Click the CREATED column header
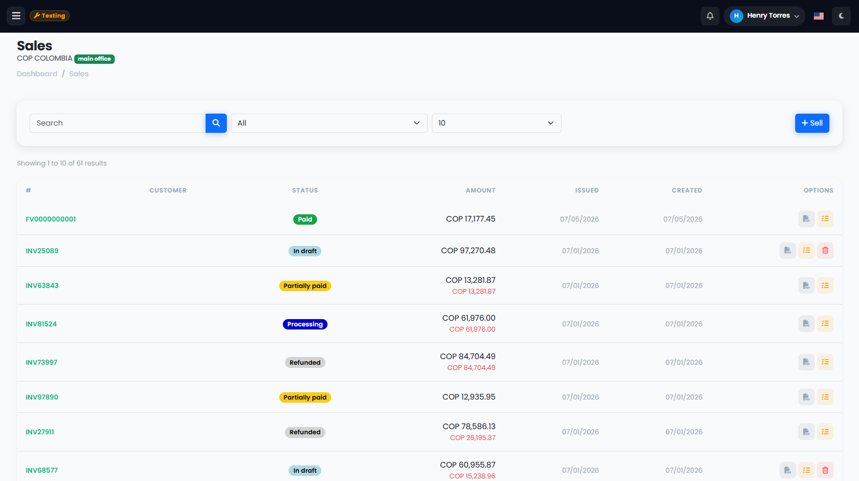859x481 pixels. pos(687,190)
